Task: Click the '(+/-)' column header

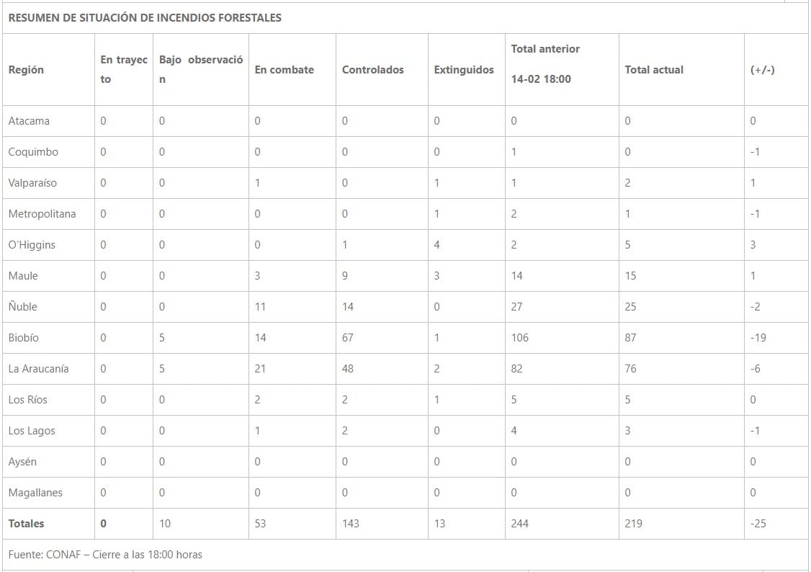Action: click(763, 70)
